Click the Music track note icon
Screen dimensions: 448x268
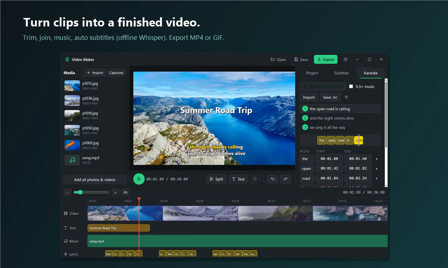tap(66, 241)
